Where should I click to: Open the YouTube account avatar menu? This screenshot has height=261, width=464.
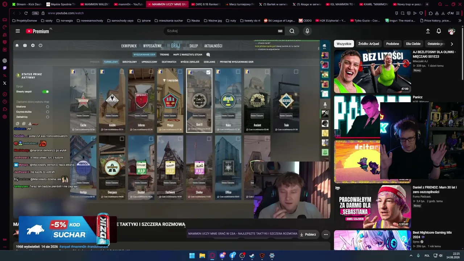(451, 31)
